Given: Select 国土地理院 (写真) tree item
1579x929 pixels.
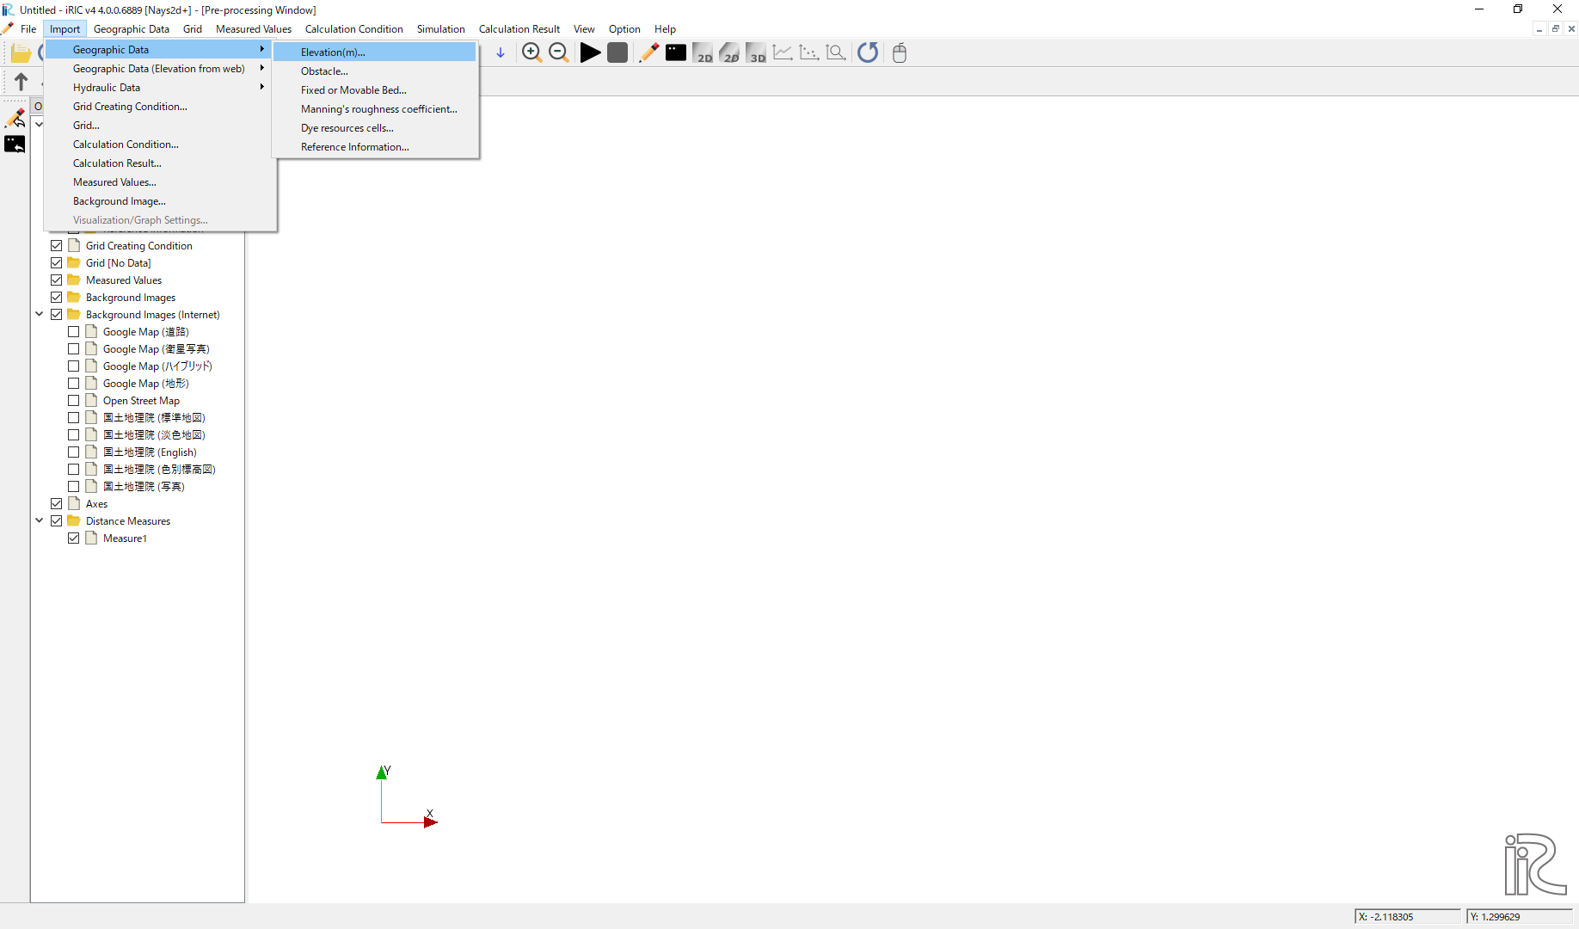Looking at the screenshot, I should [x=144, y=486].
